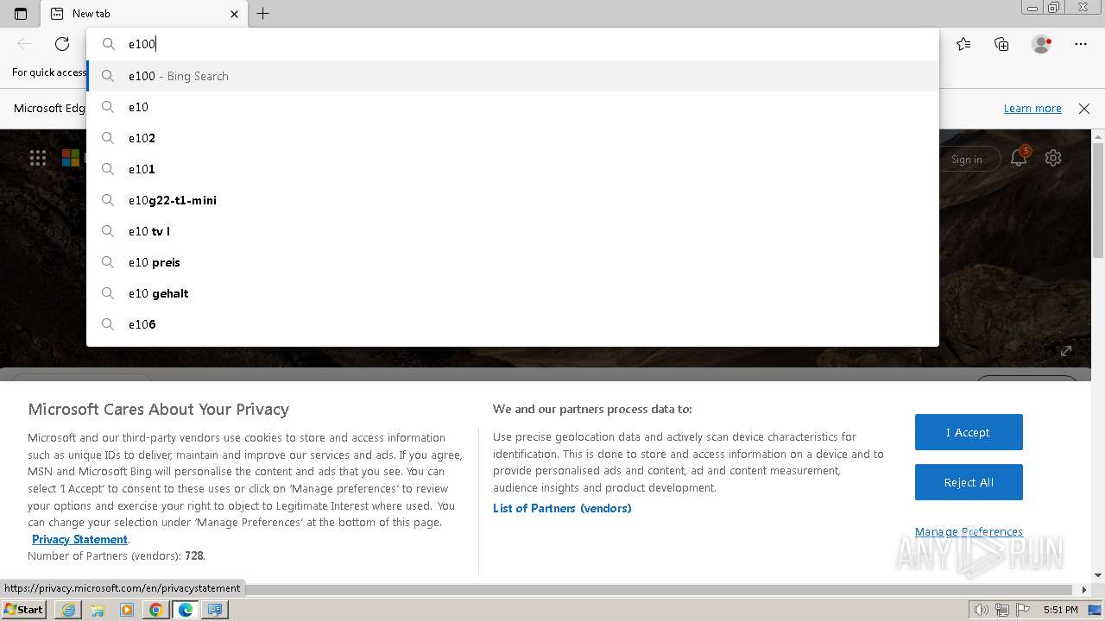Open a new tab with plus button
Viewport: 1105px width, 621px height.
[x=263, y=14]
